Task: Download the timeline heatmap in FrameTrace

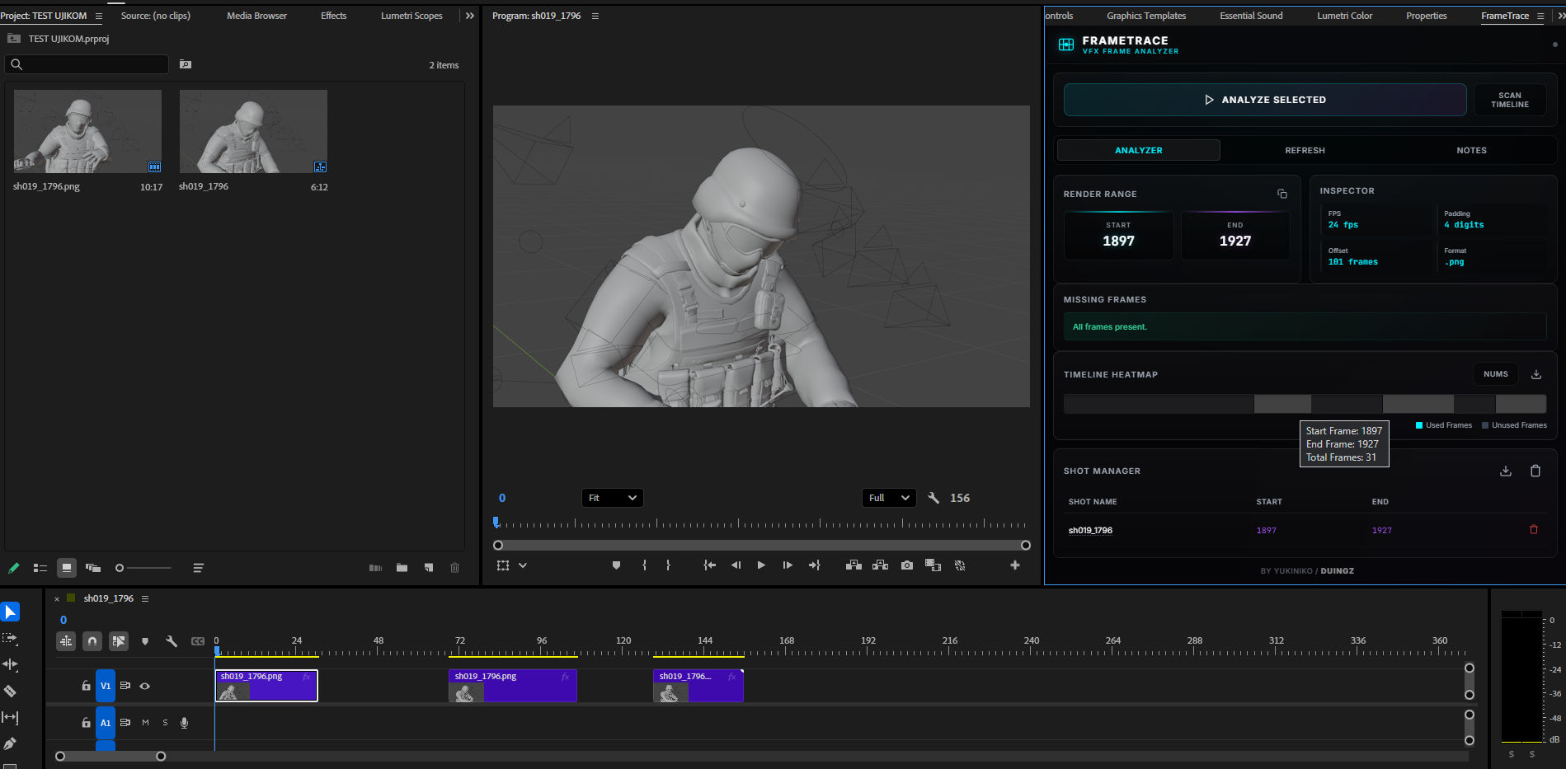Action: tap(1536, 374)
